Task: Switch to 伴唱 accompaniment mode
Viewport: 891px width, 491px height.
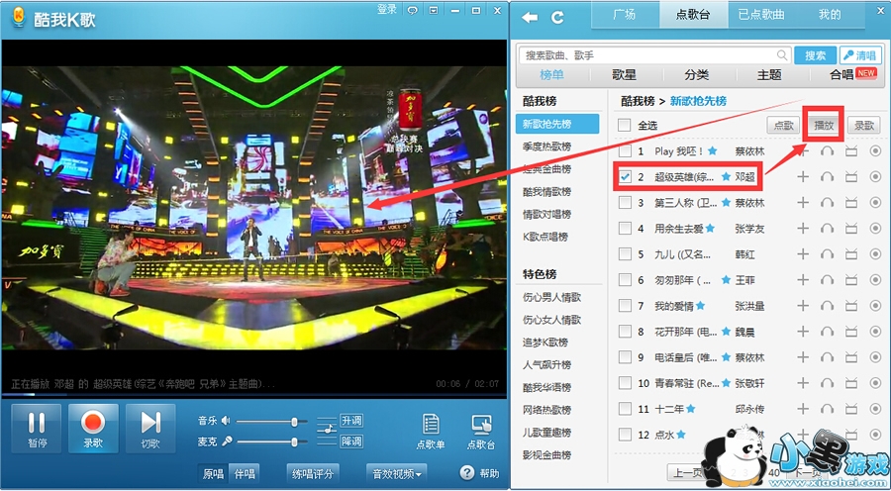Action: pos(244,473)
